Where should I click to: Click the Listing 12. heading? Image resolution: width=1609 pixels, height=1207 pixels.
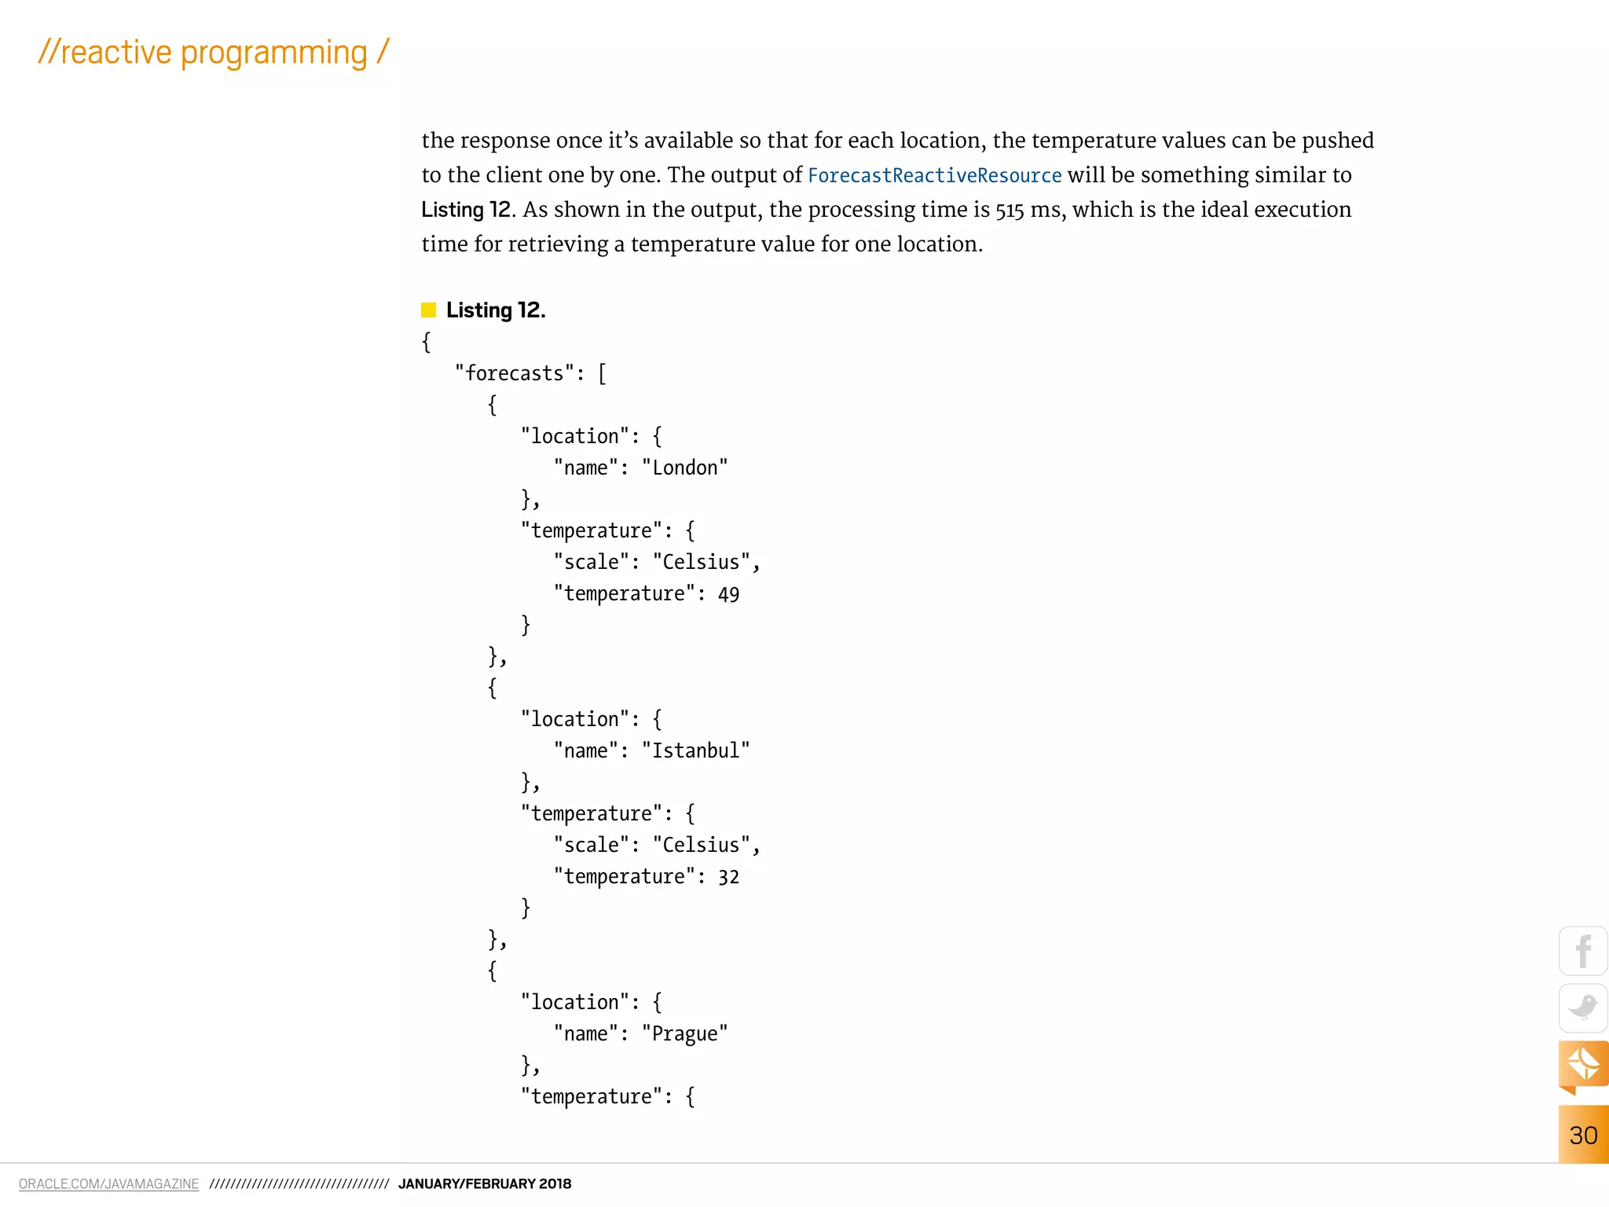496,310
